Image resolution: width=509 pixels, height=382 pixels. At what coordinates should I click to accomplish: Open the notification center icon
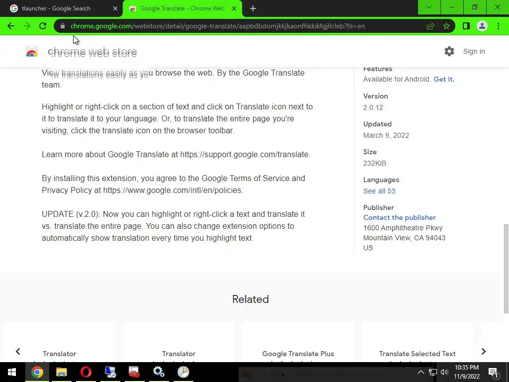coord(493,373)
